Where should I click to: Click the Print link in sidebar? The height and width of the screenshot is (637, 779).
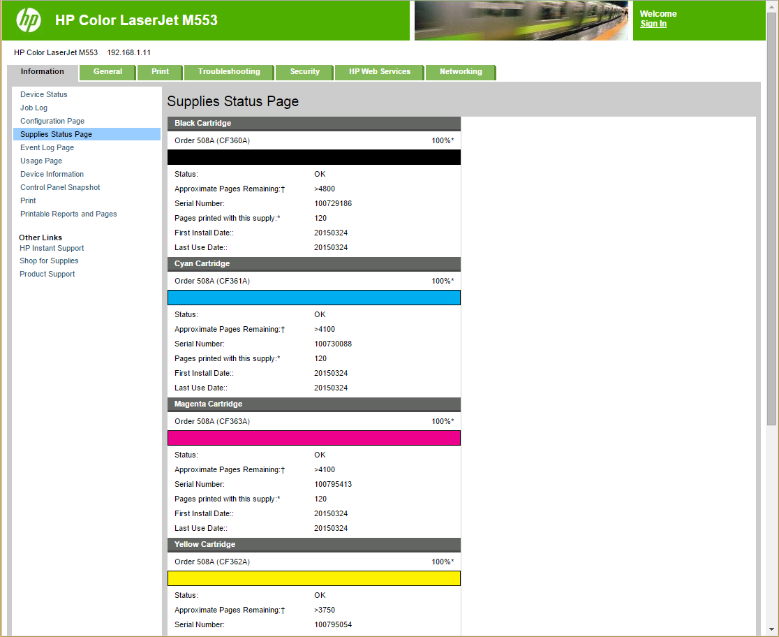click(x=28, y=201)
